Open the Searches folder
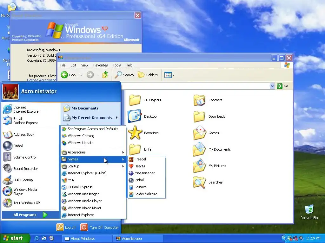This screenshot has height=243, width=325. coord(208,182)
